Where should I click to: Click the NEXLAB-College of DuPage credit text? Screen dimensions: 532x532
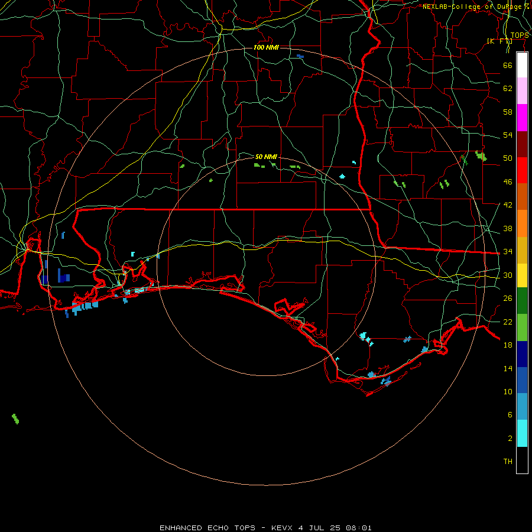(476, 7)
